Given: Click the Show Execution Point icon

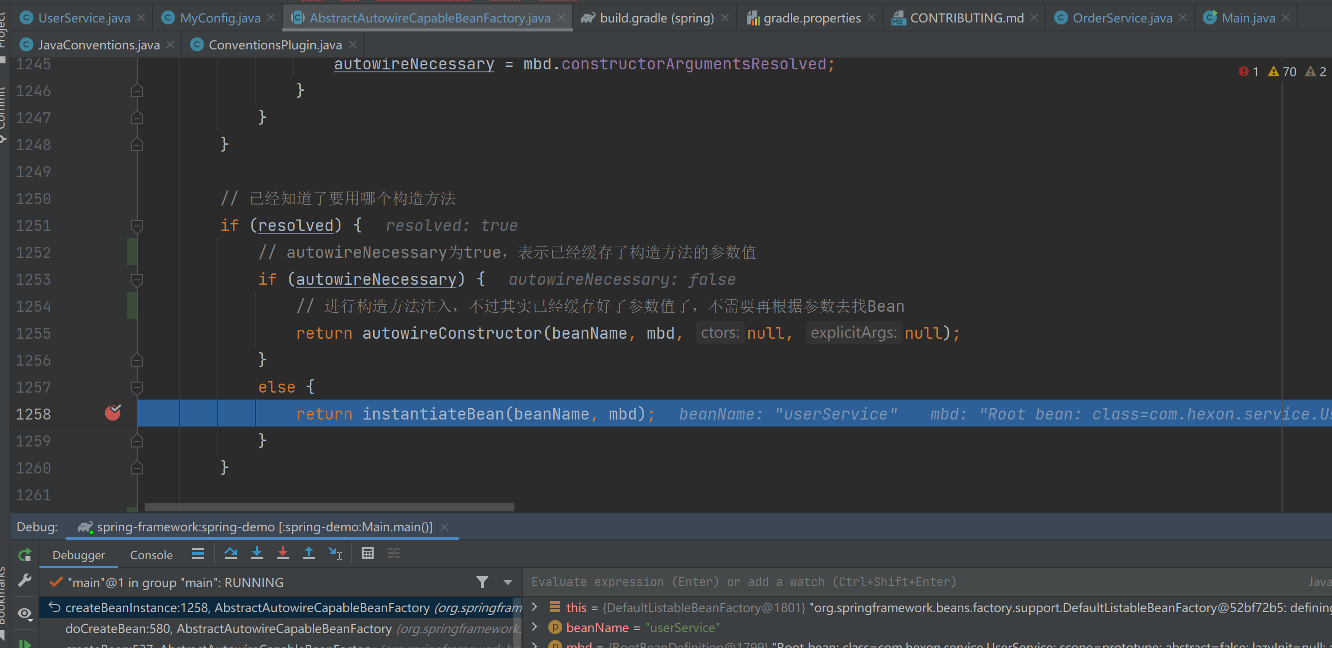Looking at the screenshot, I should (x=198, y=554).
